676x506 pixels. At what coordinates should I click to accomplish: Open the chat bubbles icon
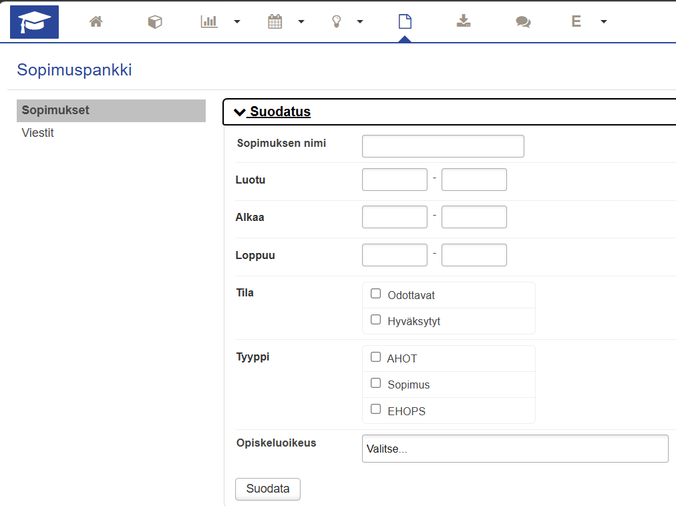point(523,21)
